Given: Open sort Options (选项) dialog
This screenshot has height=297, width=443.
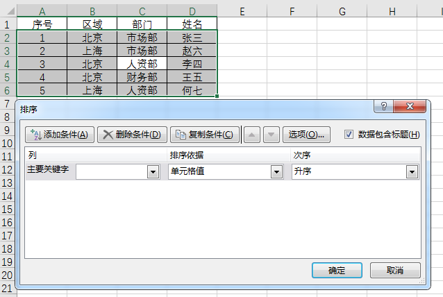Looking at the screenshot, I should click(306, 135).
